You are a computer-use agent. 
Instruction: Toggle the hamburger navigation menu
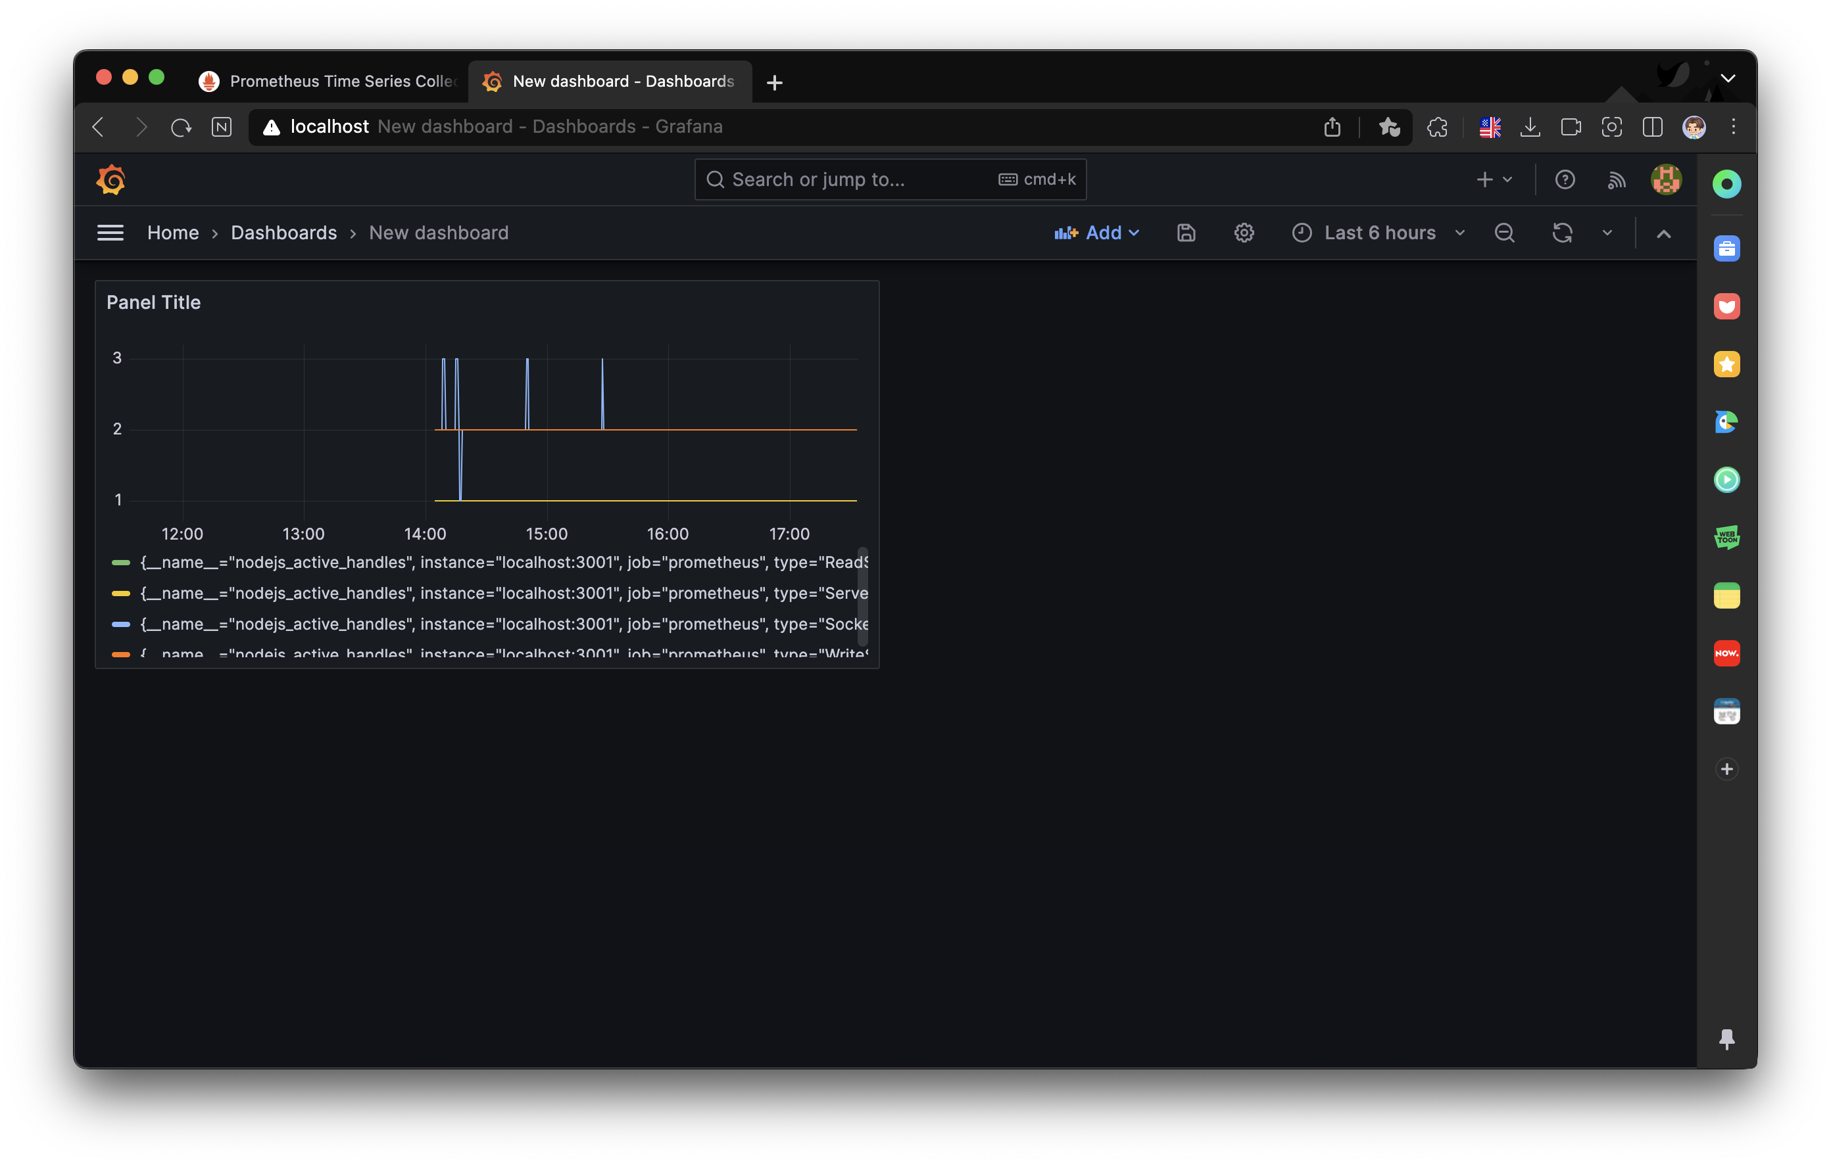pyautogui.click(x=110, y=233)
